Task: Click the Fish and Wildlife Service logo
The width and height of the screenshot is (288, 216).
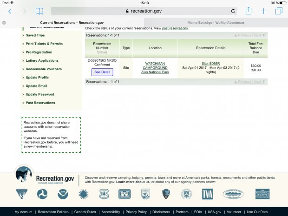Action: [145, 194]
